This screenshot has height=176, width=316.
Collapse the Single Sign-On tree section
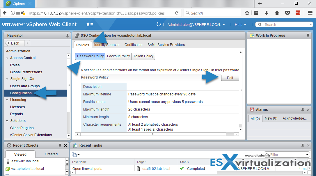pos(7,79)
